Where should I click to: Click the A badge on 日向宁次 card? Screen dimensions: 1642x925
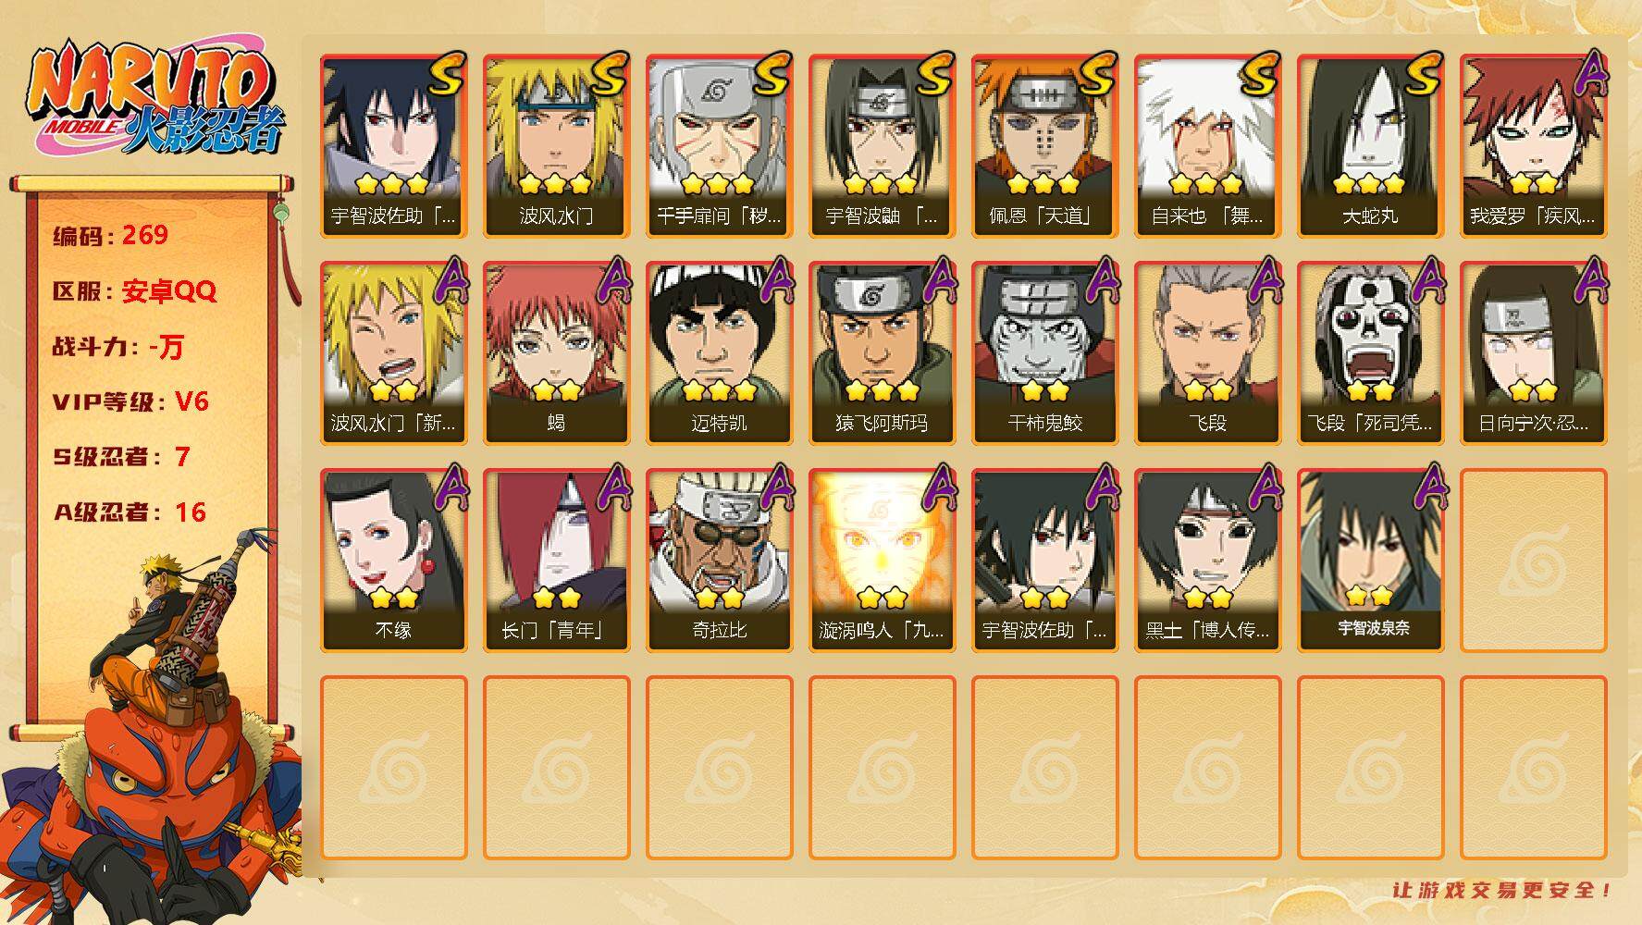pos(1589,280)
